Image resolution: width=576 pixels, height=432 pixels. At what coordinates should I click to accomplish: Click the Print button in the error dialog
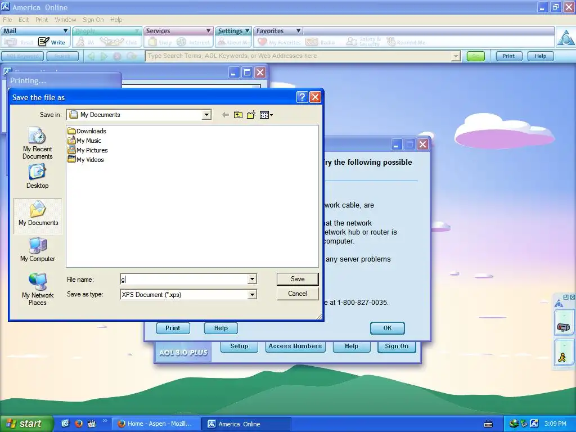173,328
